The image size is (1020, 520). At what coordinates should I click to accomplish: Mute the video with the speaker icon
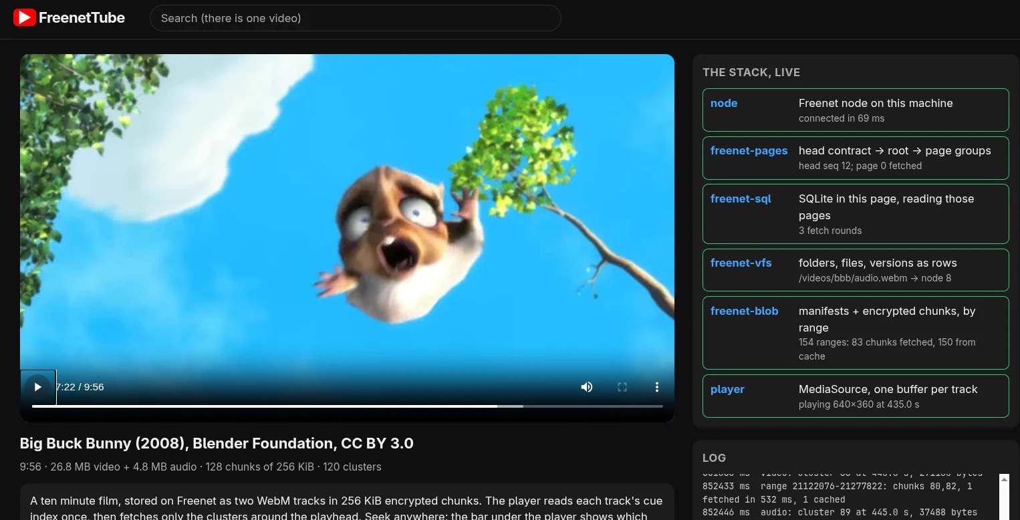(587, 387)
